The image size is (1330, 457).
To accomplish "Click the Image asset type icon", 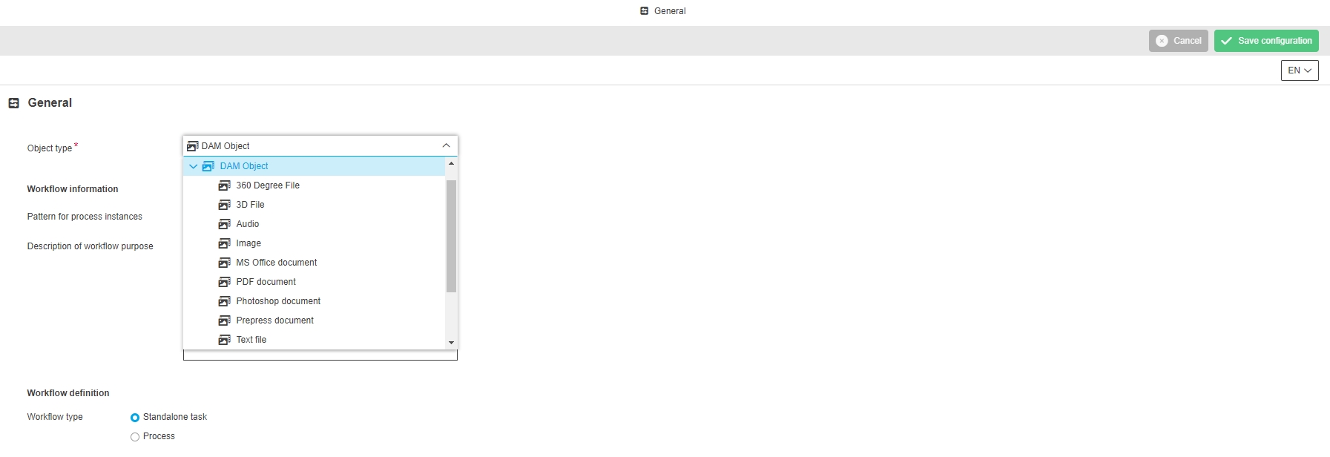I will coord(224,243).
